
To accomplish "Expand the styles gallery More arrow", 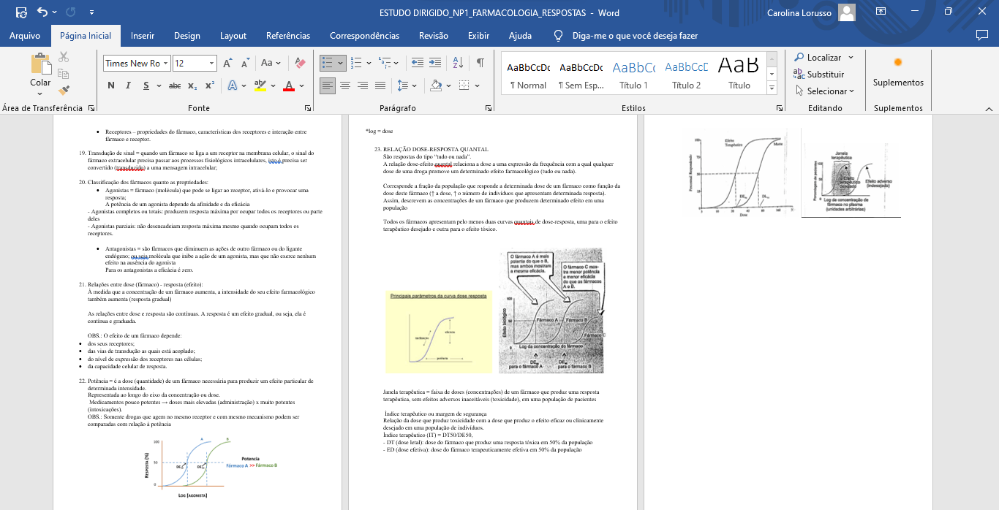I will point(772,88).
